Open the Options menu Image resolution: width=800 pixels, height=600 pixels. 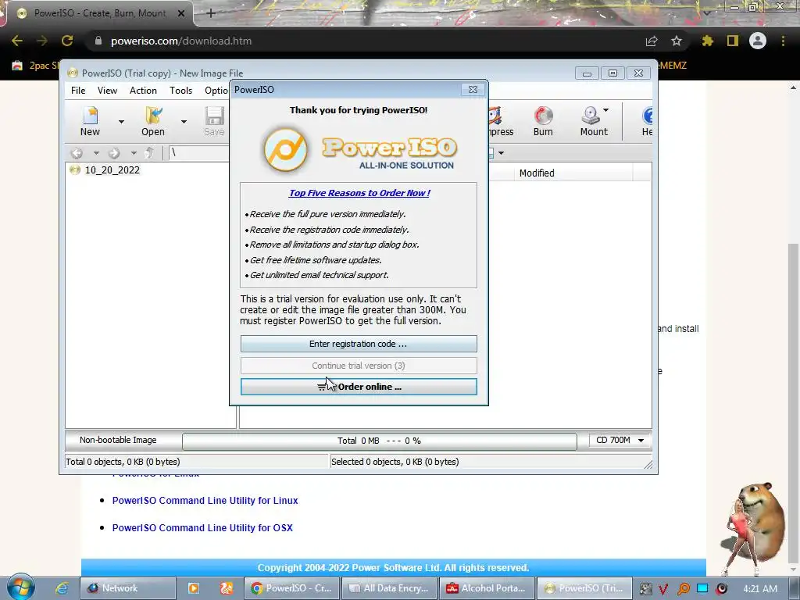point(216,91)
